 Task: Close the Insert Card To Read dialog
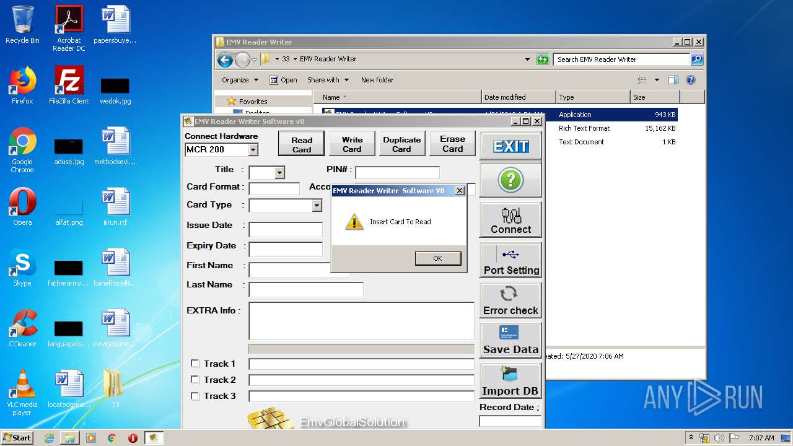click(x=460, y=191)
